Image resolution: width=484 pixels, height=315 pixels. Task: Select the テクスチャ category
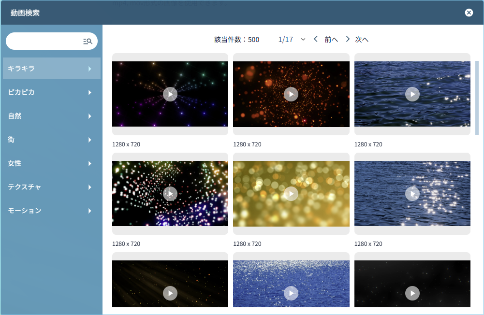point(52,187)
